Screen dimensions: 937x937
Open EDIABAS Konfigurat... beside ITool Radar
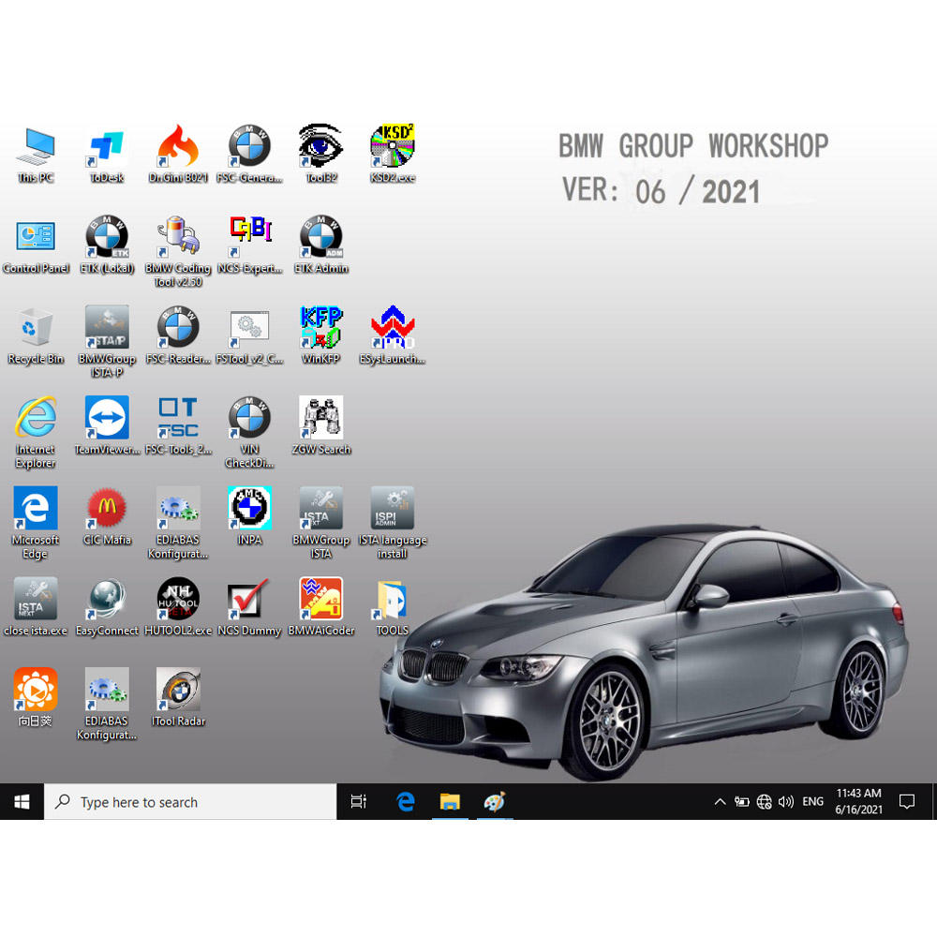click(x=107, y=704)
